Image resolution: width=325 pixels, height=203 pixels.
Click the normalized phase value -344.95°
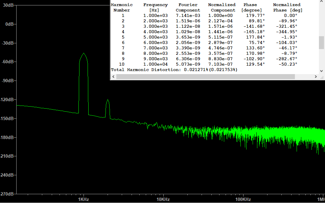(287, 32)
